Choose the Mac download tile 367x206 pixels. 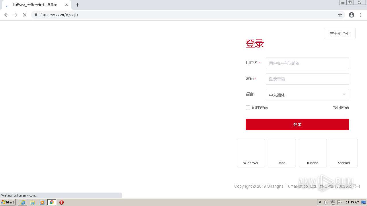[282, 153]
